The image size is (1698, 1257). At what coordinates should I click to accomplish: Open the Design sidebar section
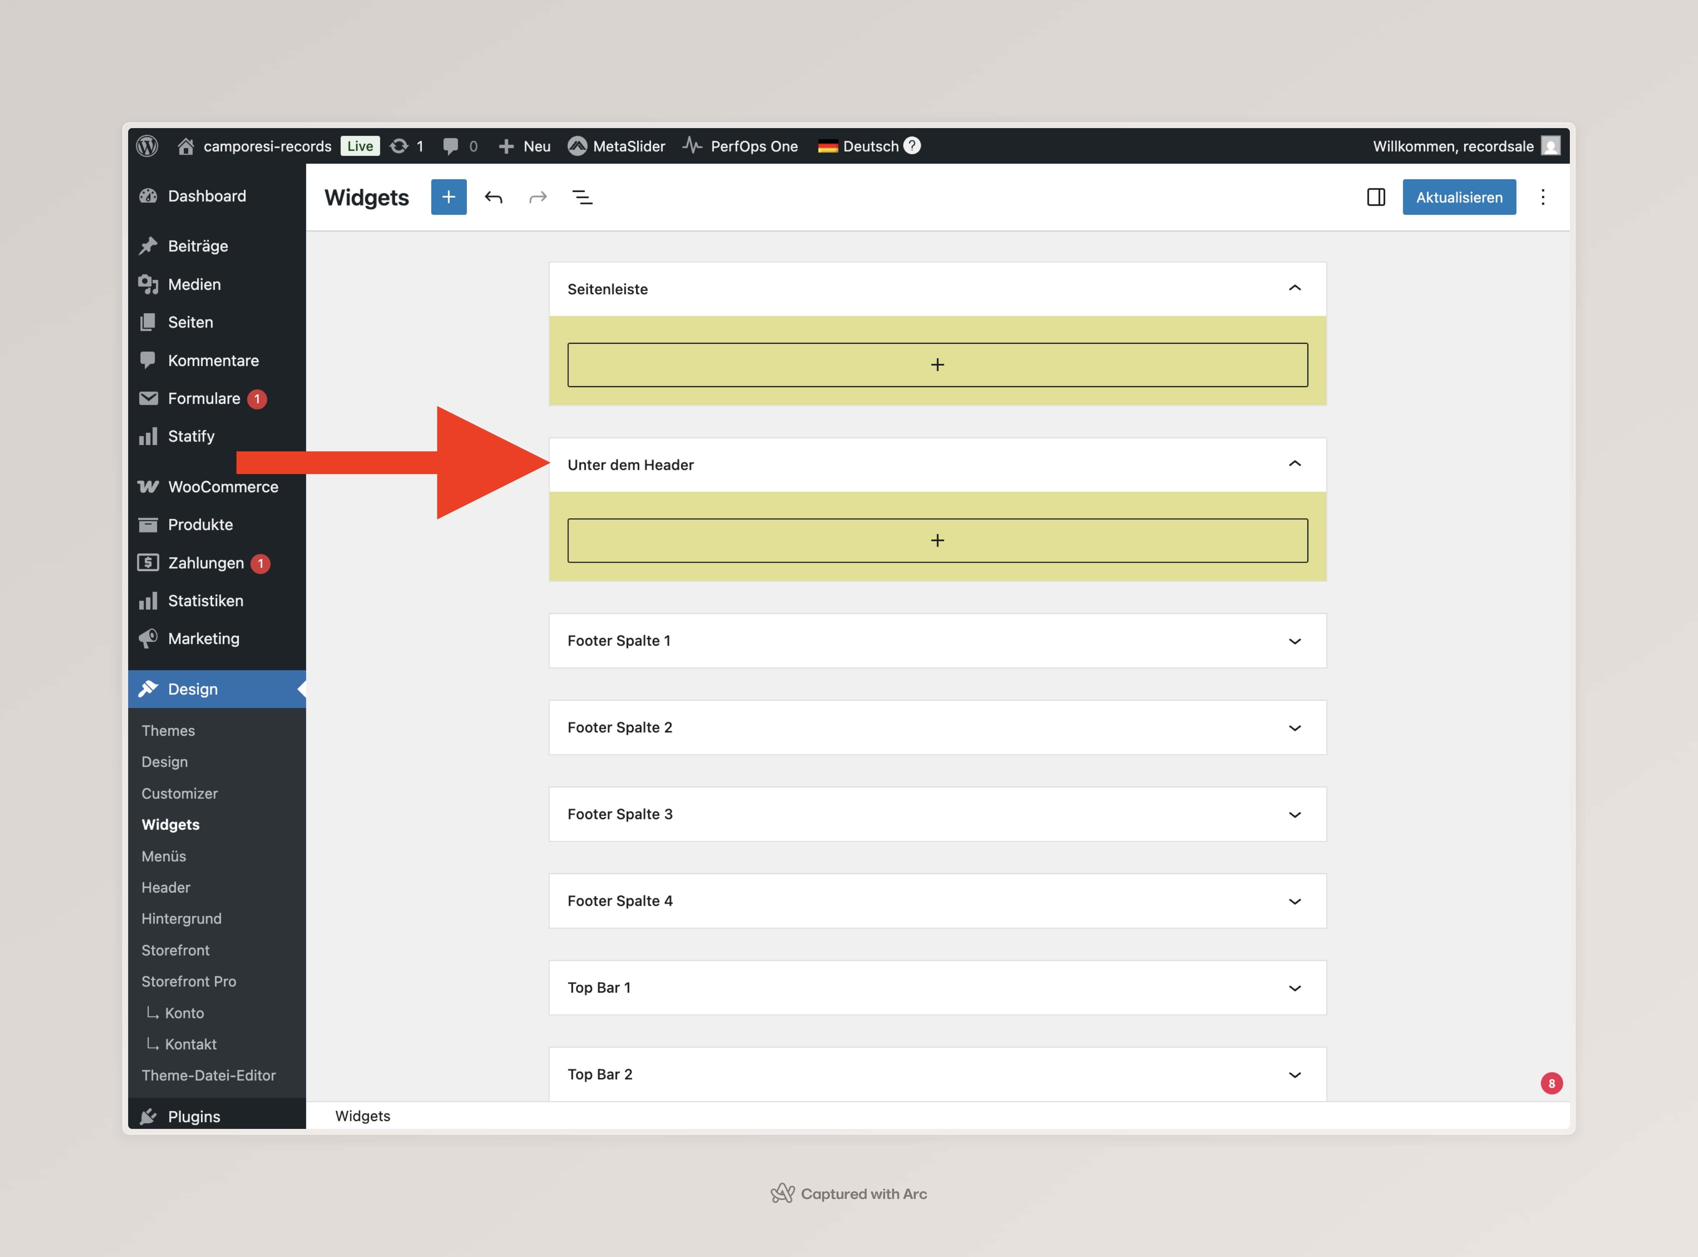[217, 689]
